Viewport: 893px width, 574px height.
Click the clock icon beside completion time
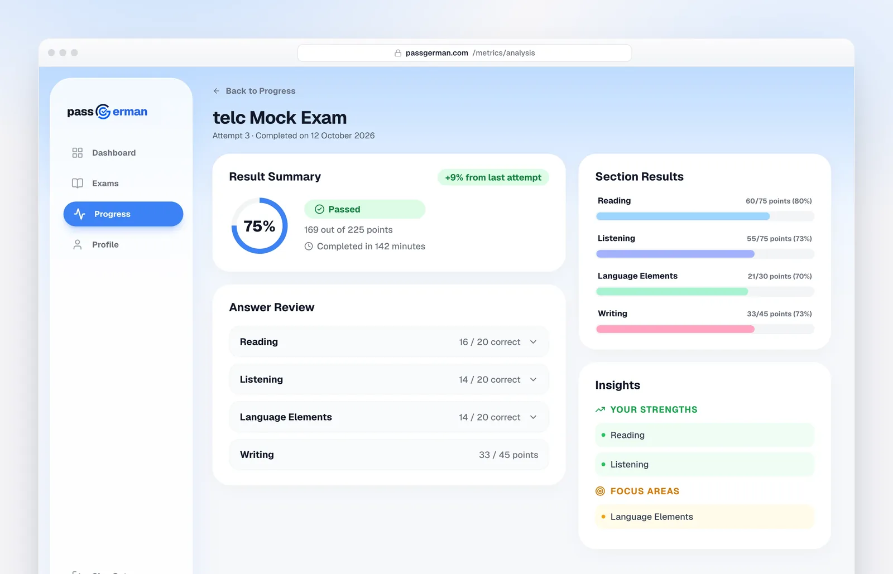[x=309, y=247]
